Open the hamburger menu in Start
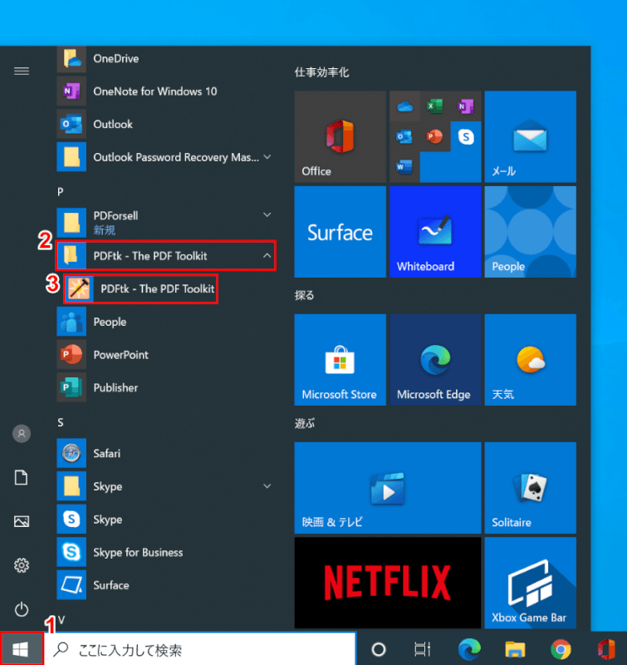 [x=22, y=71]
